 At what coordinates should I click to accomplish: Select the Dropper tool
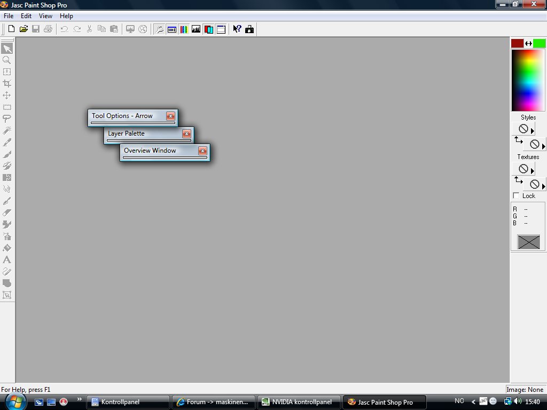[7, 142]
